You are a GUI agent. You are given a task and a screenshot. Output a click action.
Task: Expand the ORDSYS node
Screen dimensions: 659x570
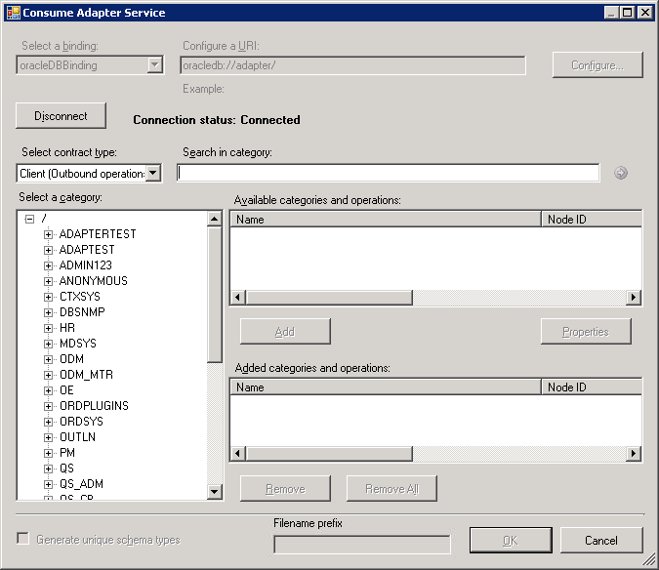49,422
